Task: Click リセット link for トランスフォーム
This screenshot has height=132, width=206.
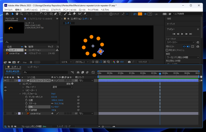Action: coord(54,94)
